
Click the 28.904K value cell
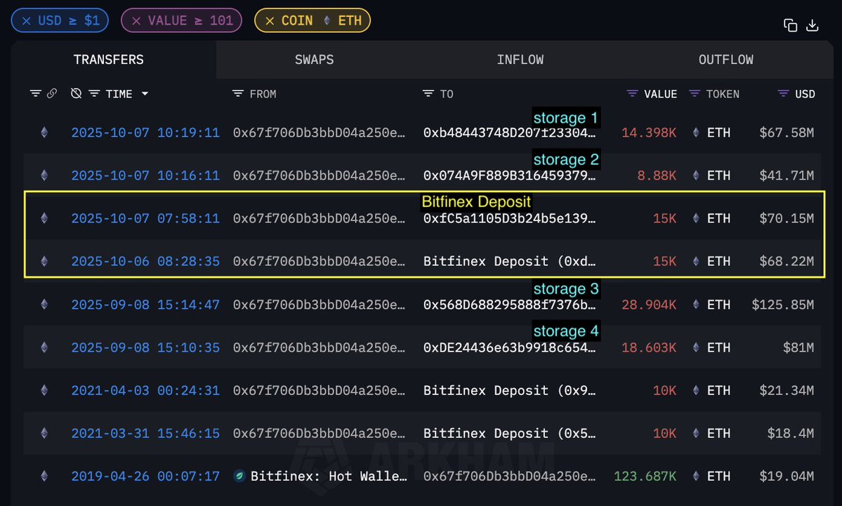coord(649,305)
